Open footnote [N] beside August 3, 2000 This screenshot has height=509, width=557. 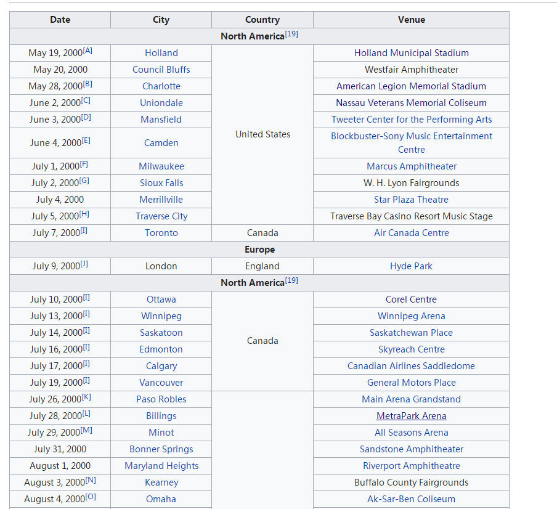coord(91,481)
